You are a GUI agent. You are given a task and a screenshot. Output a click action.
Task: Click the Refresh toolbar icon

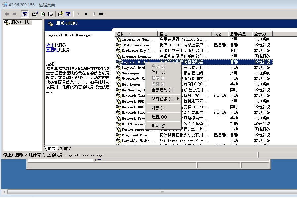click(x=43, y=14)
